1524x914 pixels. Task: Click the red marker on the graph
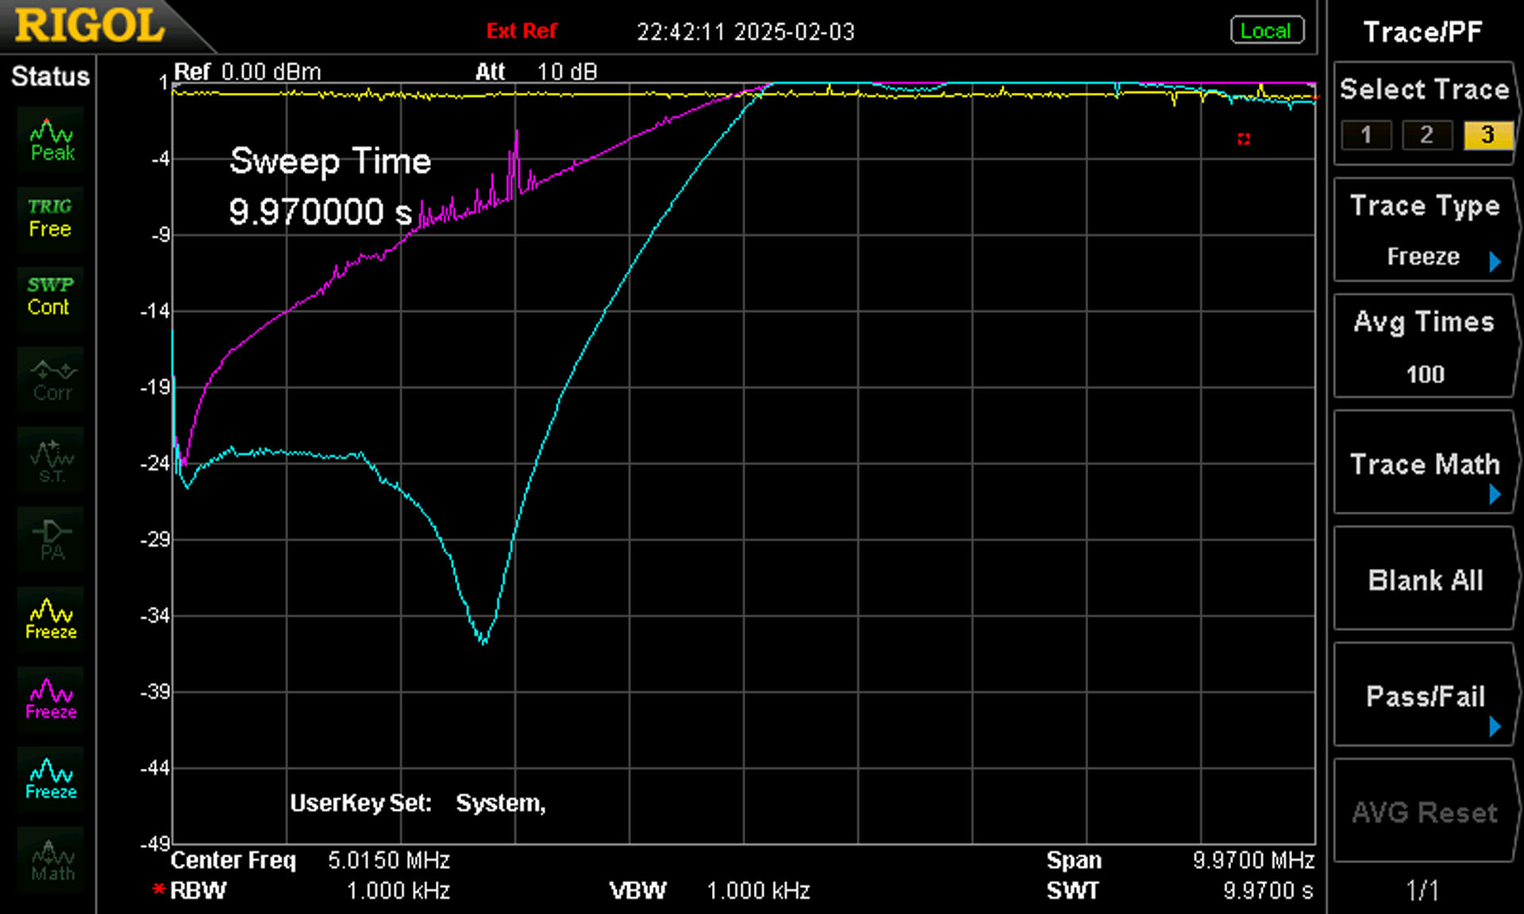pyautogui.click(x=1244, y=139)
